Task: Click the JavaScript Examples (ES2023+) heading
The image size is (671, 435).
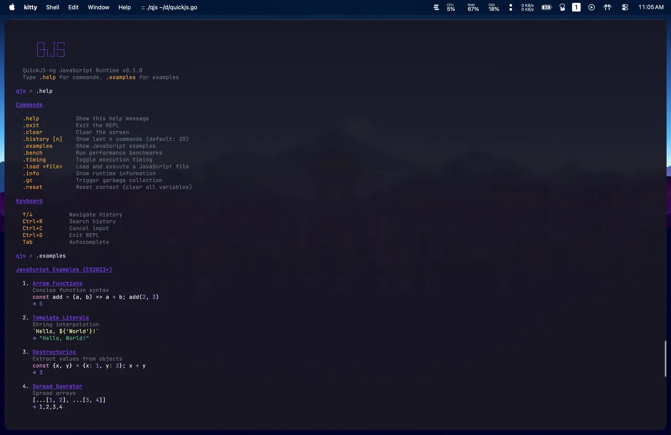Action: pyautogui.click(x=64, y=269)
